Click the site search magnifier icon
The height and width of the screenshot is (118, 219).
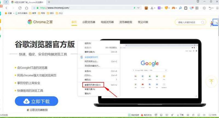coord(203,22)
